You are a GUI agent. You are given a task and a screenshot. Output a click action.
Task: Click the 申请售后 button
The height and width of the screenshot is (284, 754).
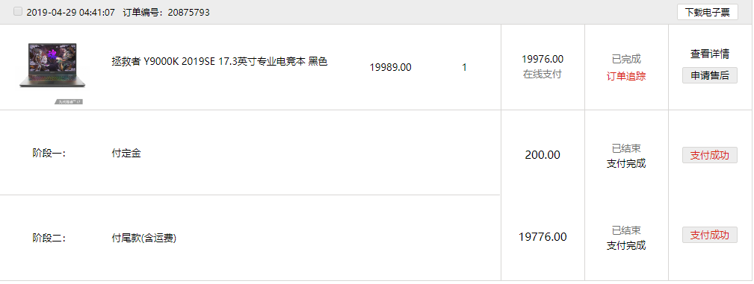pos(710,75)
